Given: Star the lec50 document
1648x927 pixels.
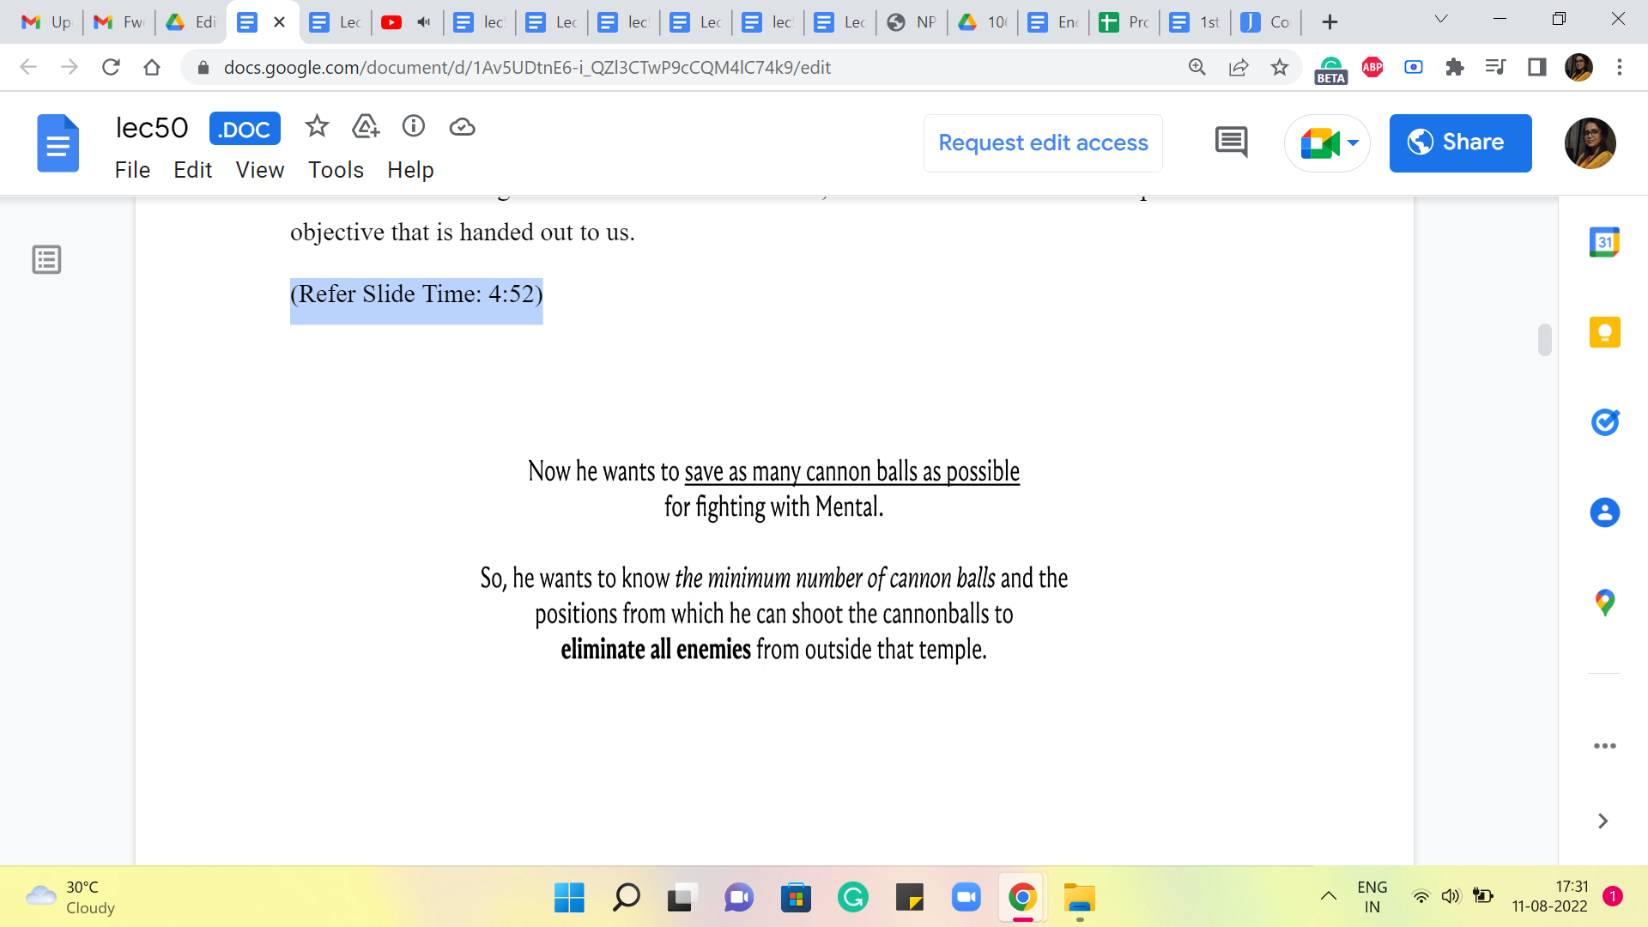Looking at the screenshot, I should 317,127.
